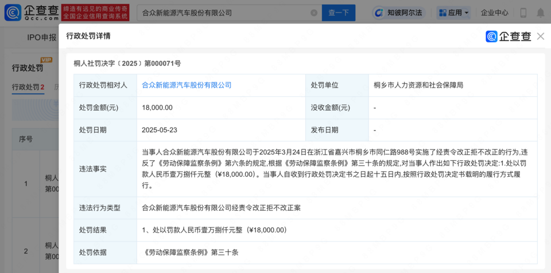The height and width of the screenshot is (273, 551).
Task: Click 桐乡市人力资源和社会保障局 cell
Action: tap(453, 85)
